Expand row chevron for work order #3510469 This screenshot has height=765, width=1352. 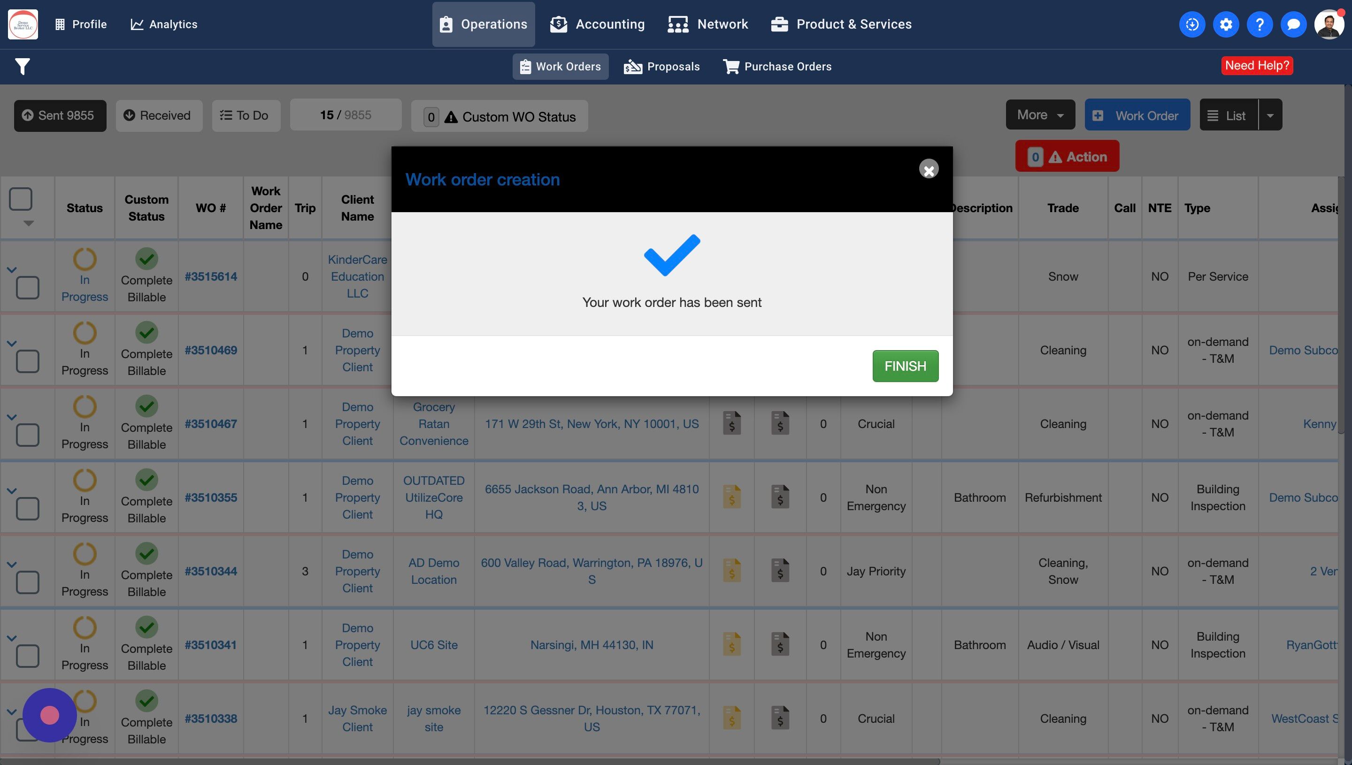point(12,344)
